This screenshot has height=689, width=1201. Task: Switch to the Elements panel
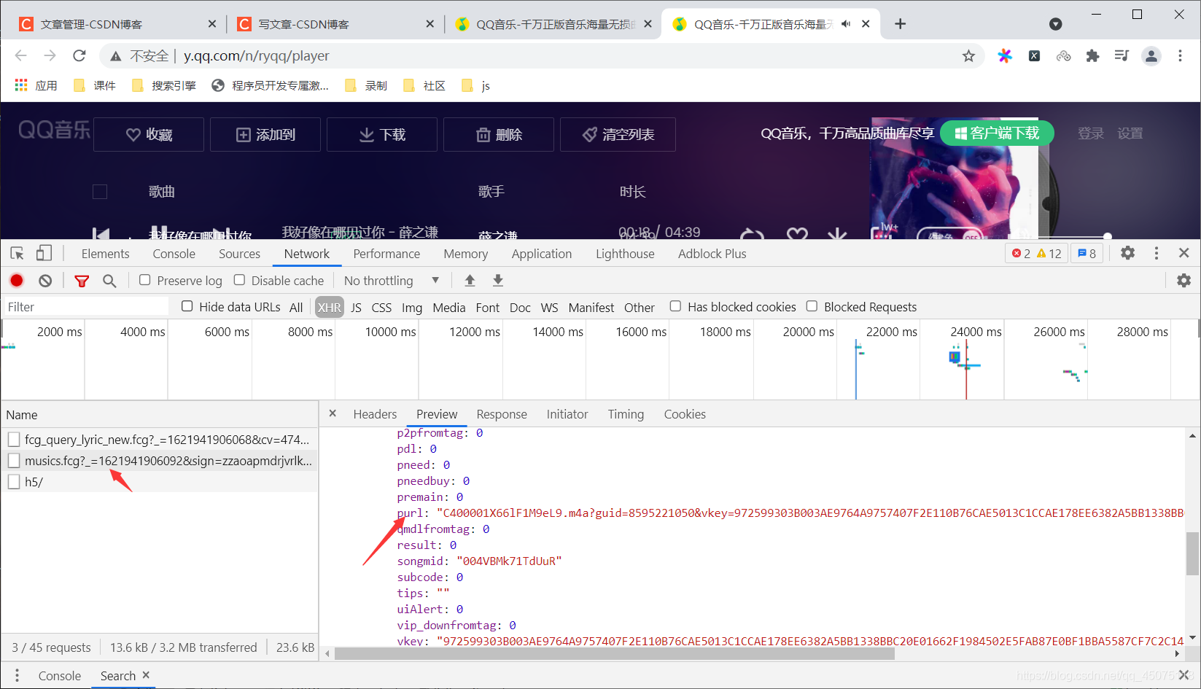105,254
